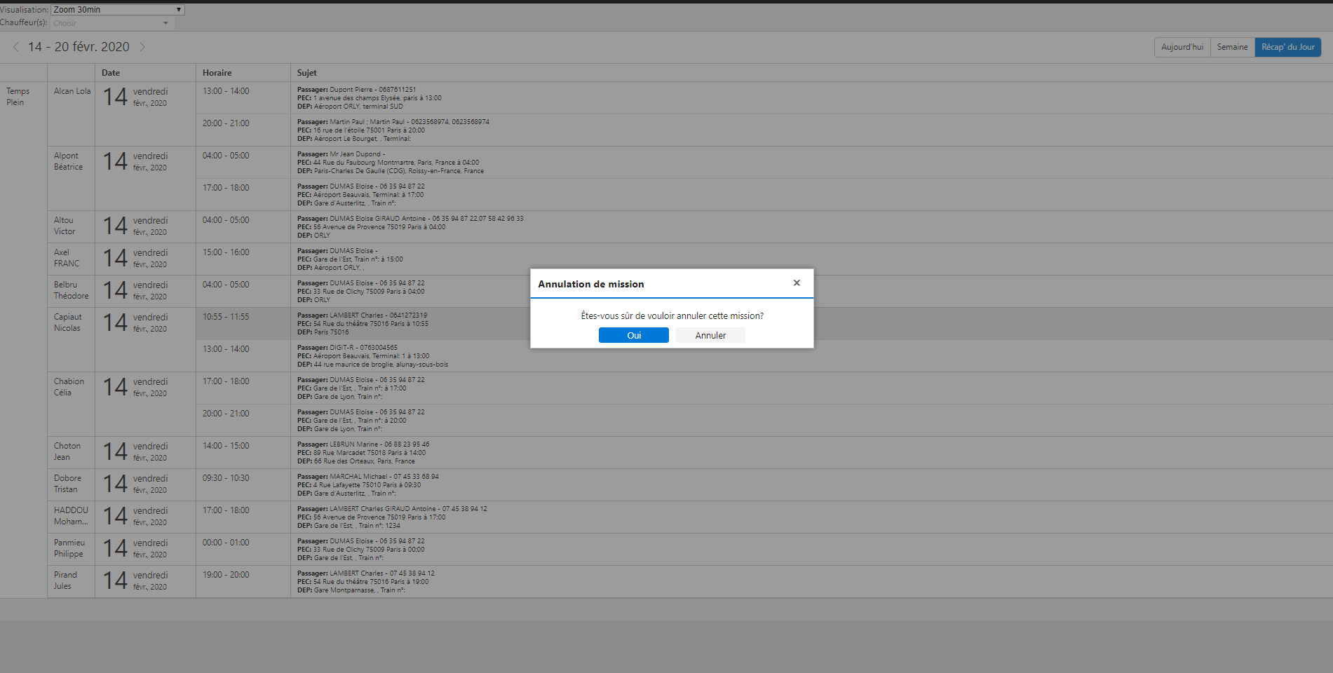1333x673 pixels.
Task: Select driver HADDOU Mohamed row
Action: (x=71, y=516)
